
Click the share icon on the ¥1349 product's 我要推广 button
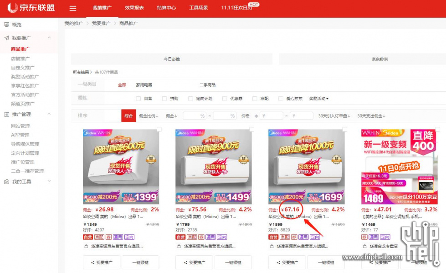pos(92,263)
